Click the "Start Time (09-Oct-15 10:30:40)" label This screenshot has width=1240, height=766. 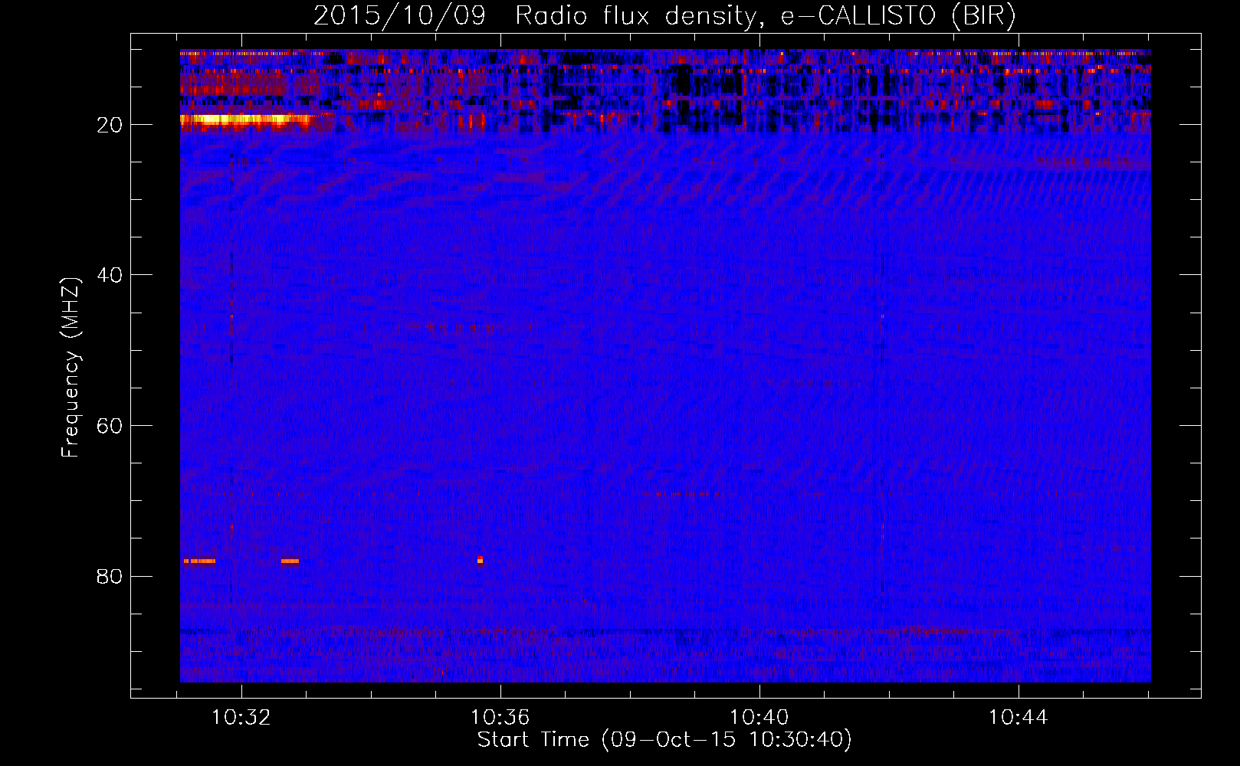click(664, 740)
